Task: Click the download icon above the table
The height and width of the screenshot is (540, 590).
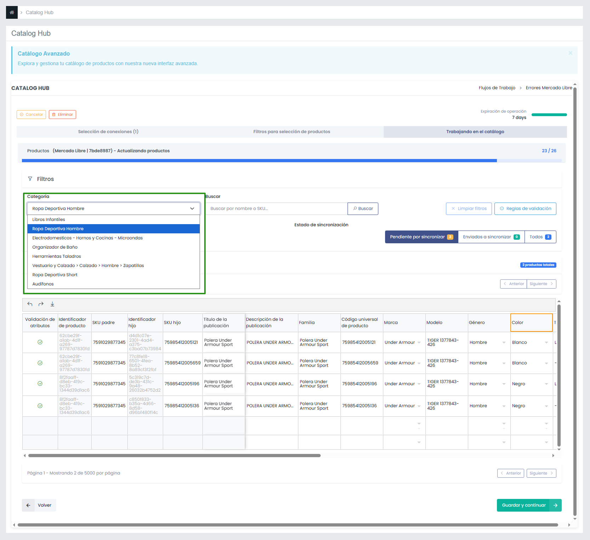Action: coord(52,304)
